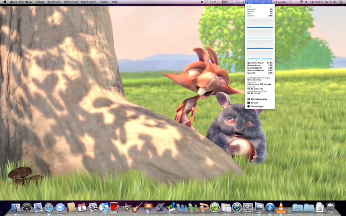Open the Apple menu
This screenshot has width=346, height=216.
tap(5, 2)
